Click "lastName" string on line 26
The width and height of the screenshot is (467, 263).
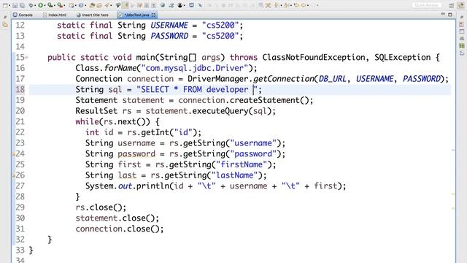click(234, 175)
